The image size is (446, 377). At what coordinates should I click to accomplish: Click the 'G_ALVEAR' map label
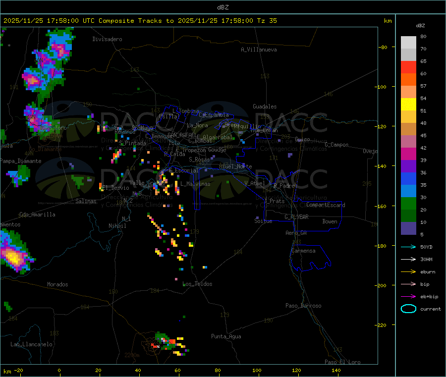296,217
